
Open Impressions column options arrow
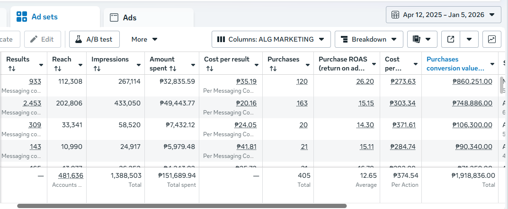[x=139, y=65]
